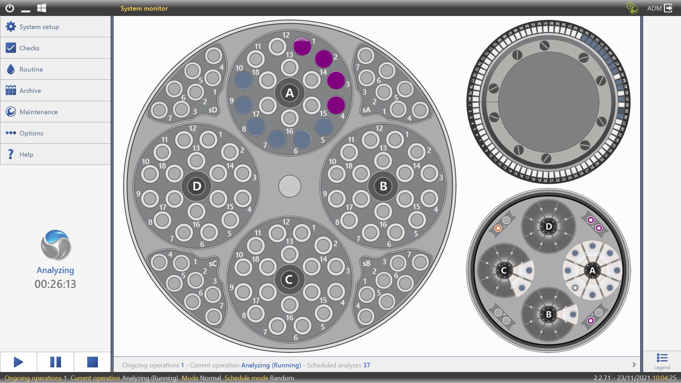This screenshot has width=681, height=383.
Task: Click the center hub of main carousel
Action: point(289,186)
